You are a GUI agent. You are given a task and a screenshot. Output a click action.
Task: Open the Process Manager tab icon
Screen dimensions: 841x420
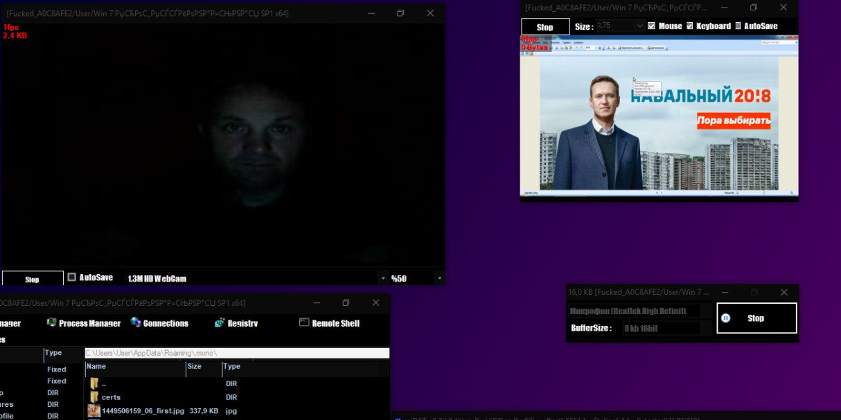click(x=51, y=322)
